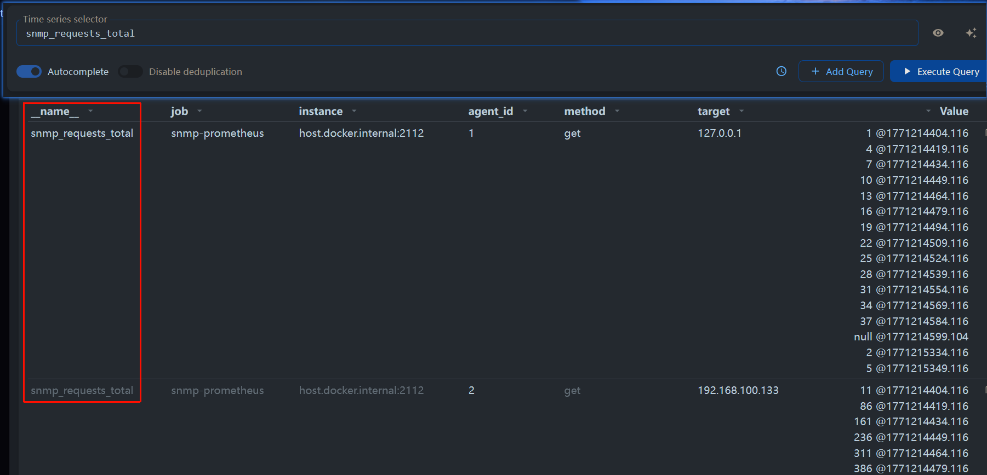Viewport: 987px width, 475px height.
Task: Click snmp-prometheus in the first row
Action: pyautogui.click(x=217, y=133)
